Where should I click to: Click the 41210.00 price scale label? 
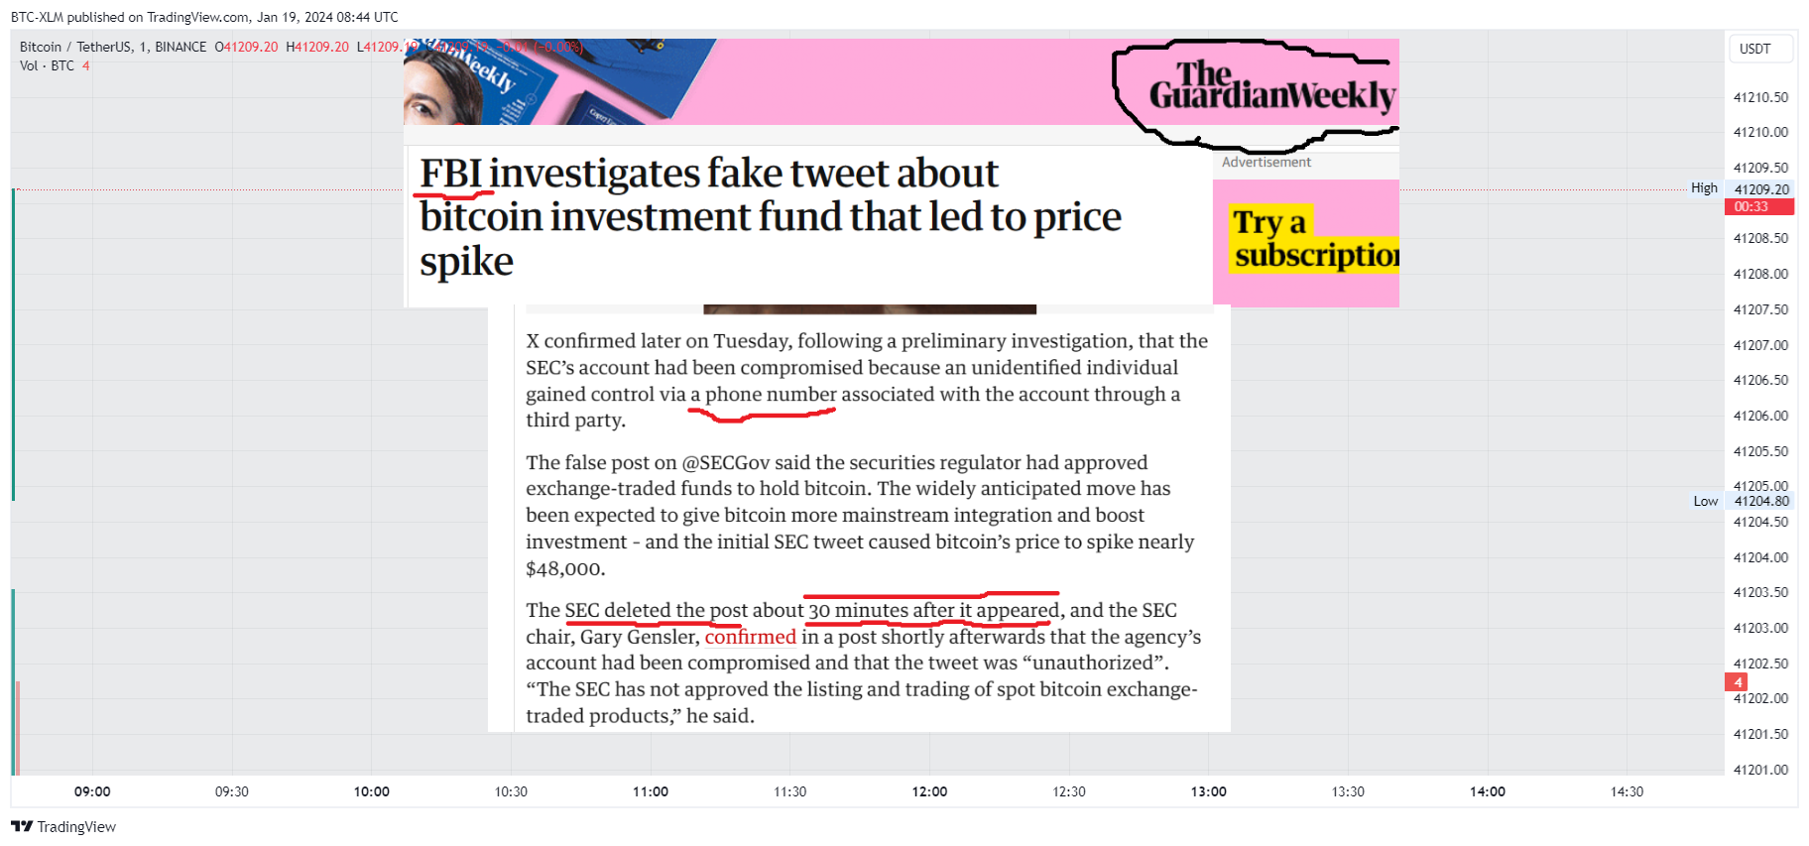(1760, 132)
